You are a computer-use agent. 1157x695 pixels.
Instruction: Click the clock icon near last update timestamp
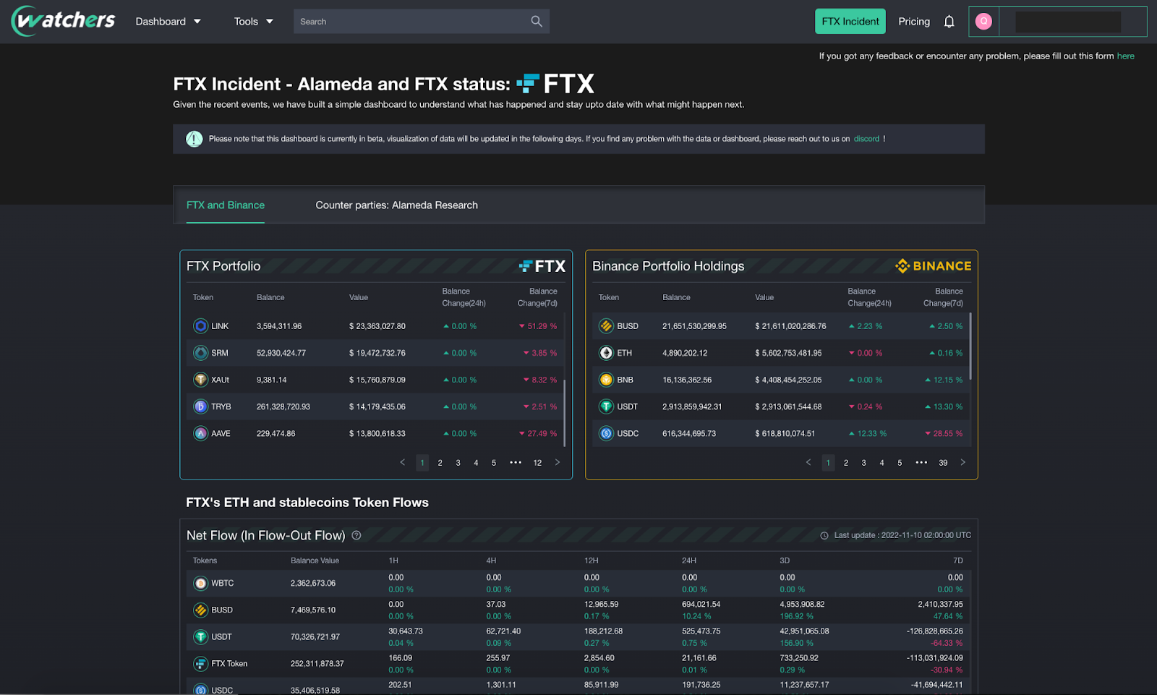[x=824, y=535]
